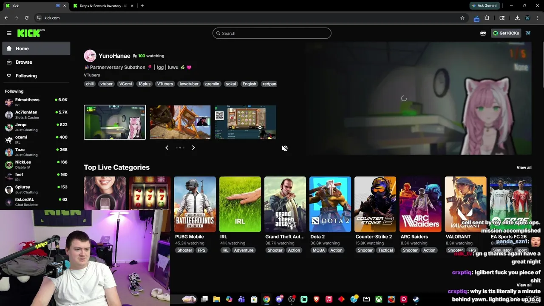The width and height of the screenshot is (544, 306).
Task: Open the Grand Theft Auto category
Action: 285,204
